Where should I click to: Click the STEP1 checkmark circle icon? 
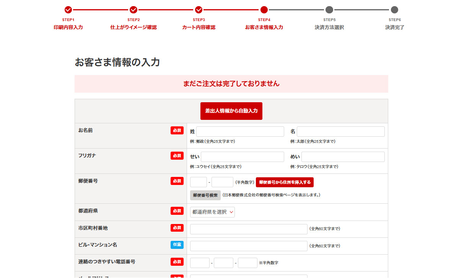68,10
